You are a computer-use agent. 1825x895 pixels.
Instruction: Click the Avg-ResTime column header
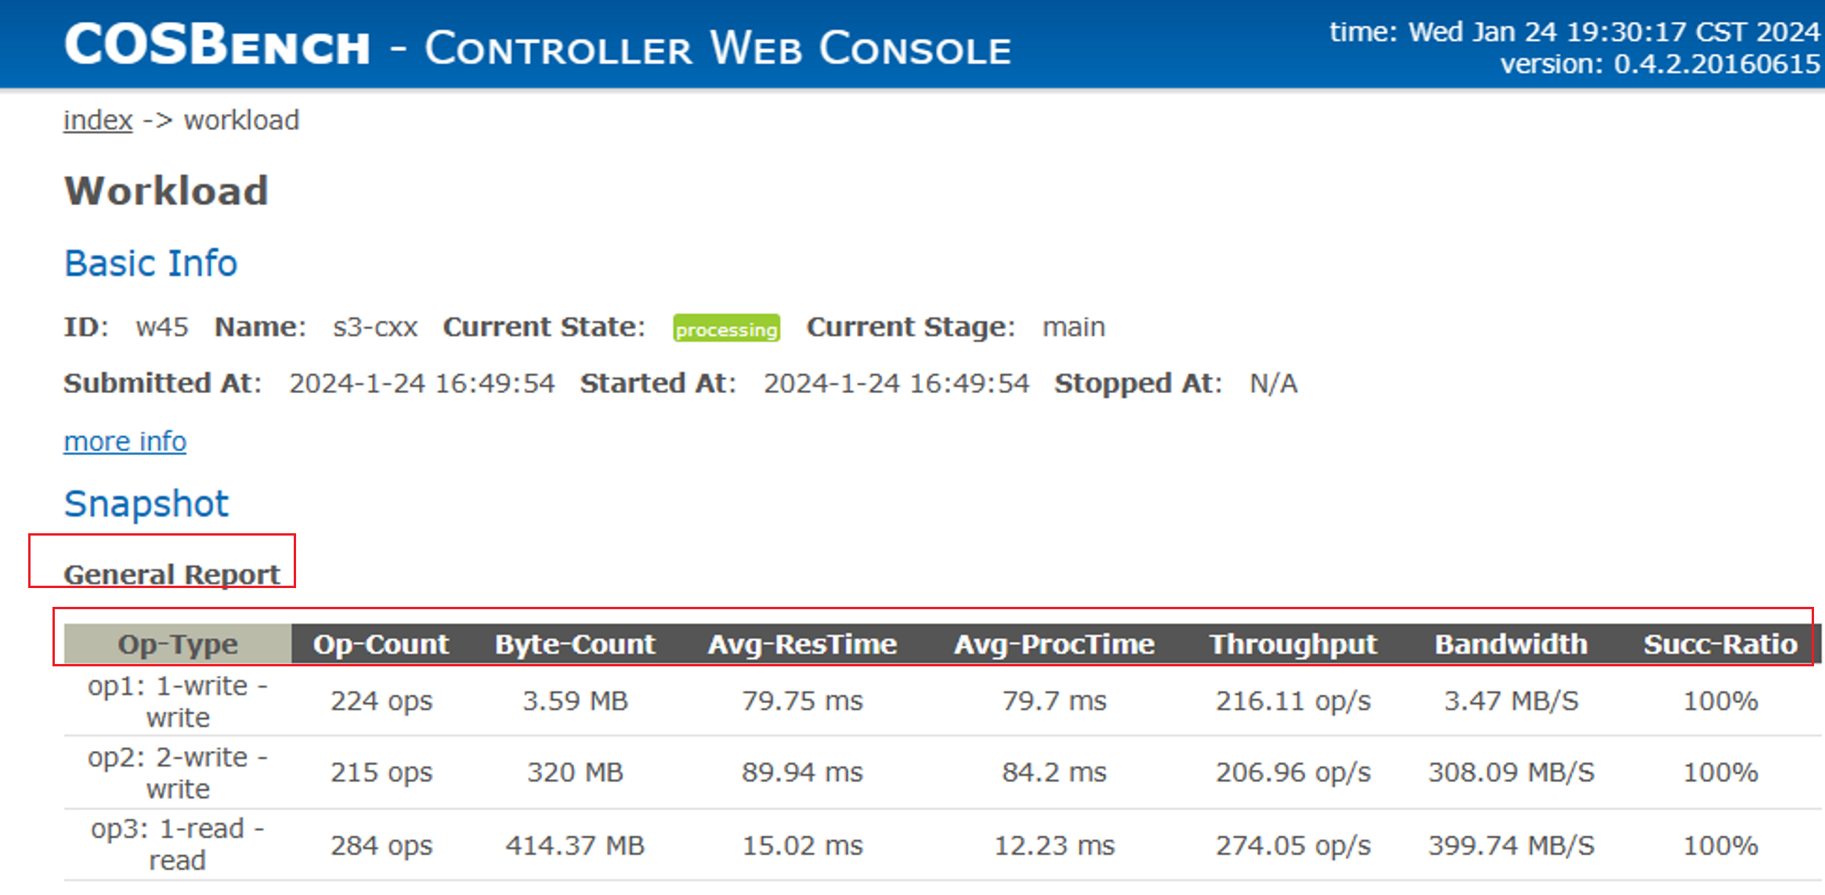[802, 644]
